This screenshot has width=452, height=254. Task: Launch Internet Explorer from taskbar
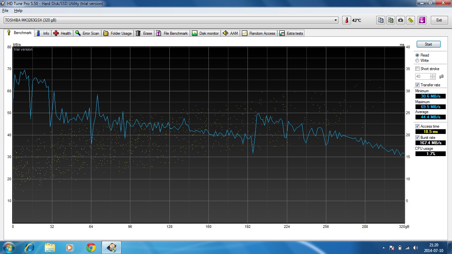tap(30, 247)
